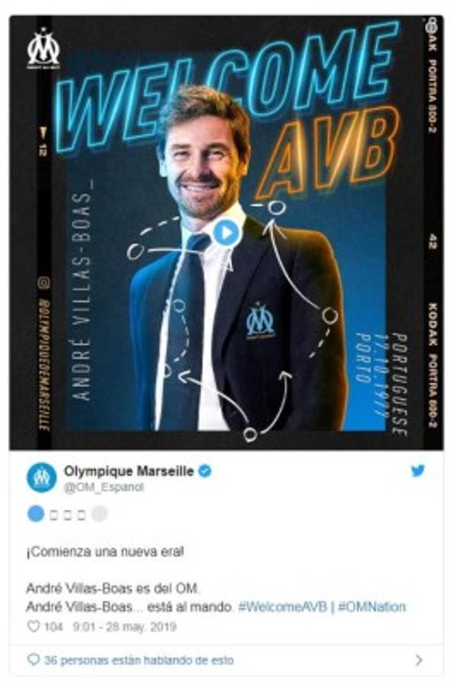453x687 pixels.
Task: Open the @OM_Espanol handle
Action: [x=104, y=487]
